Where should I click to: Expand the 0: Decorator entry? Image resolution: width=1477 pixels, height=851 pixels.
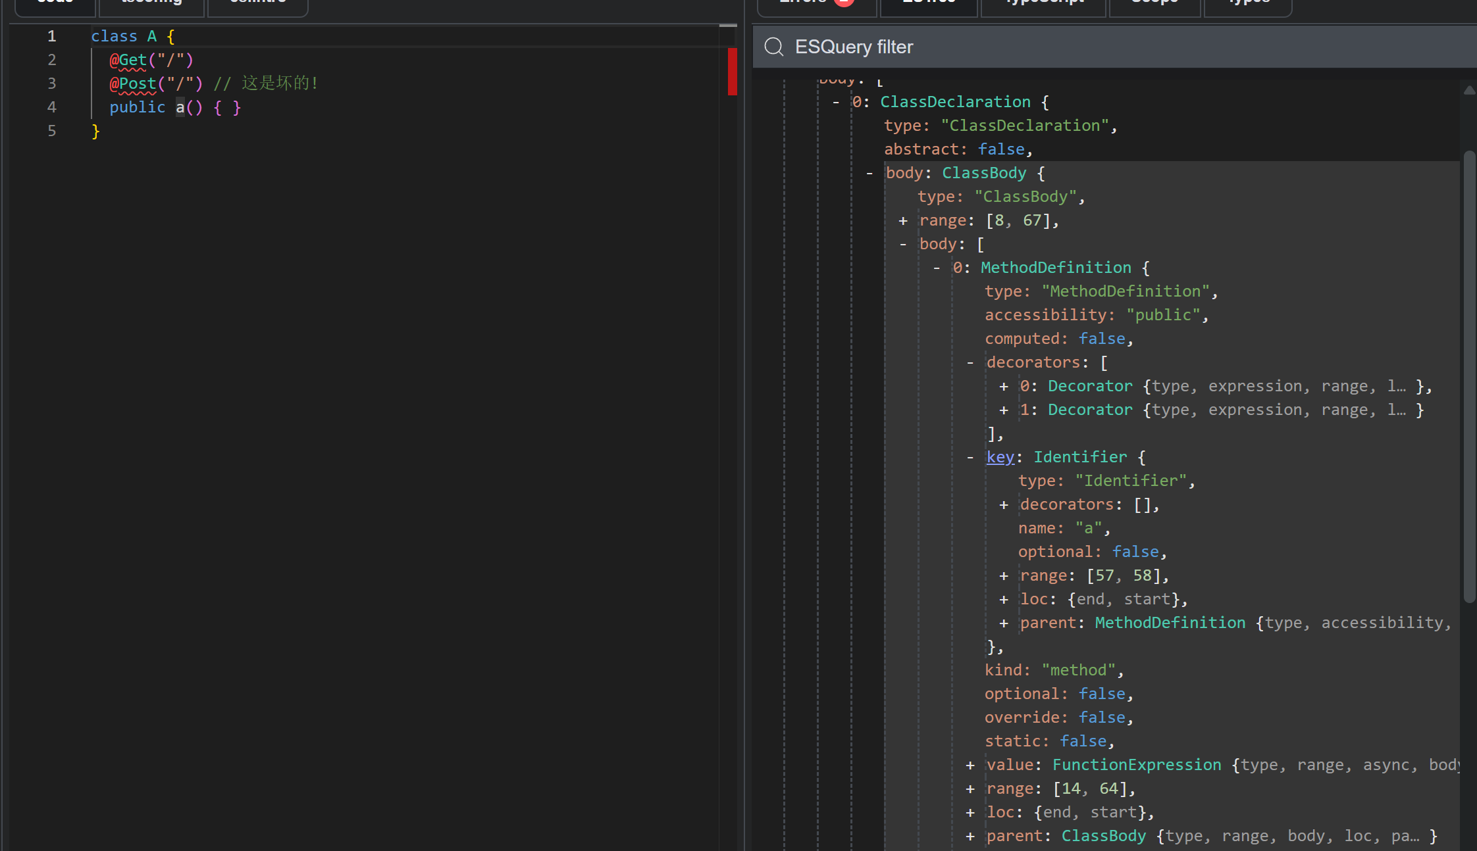pyautogui.click(x=1004, y=386)
